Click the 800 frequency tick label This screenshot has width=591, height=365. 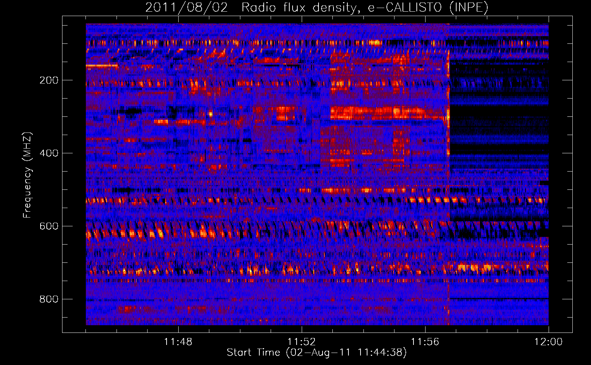click(x=49, y=299)
